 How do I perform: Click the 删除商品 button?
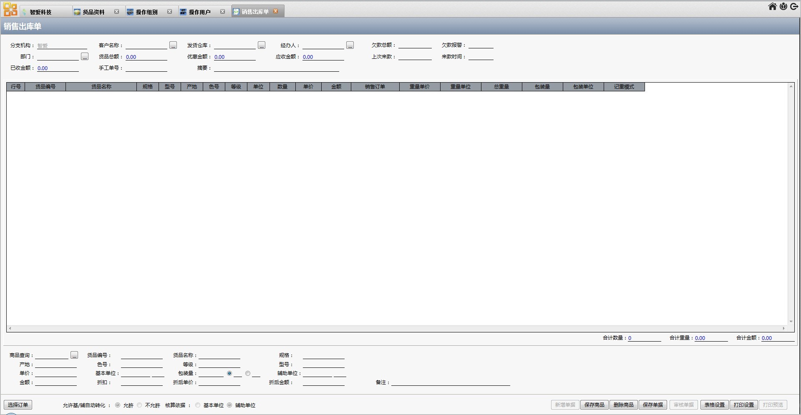[624, 405]
